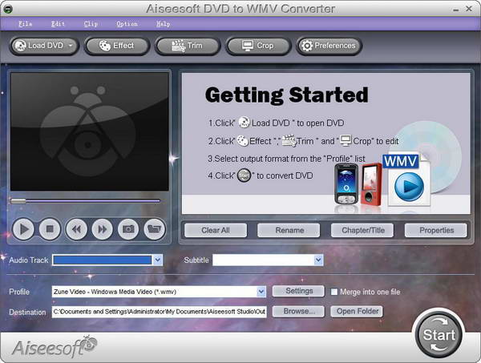Click the video preview area
Screen dimensions: 481x363
(90, 132)
